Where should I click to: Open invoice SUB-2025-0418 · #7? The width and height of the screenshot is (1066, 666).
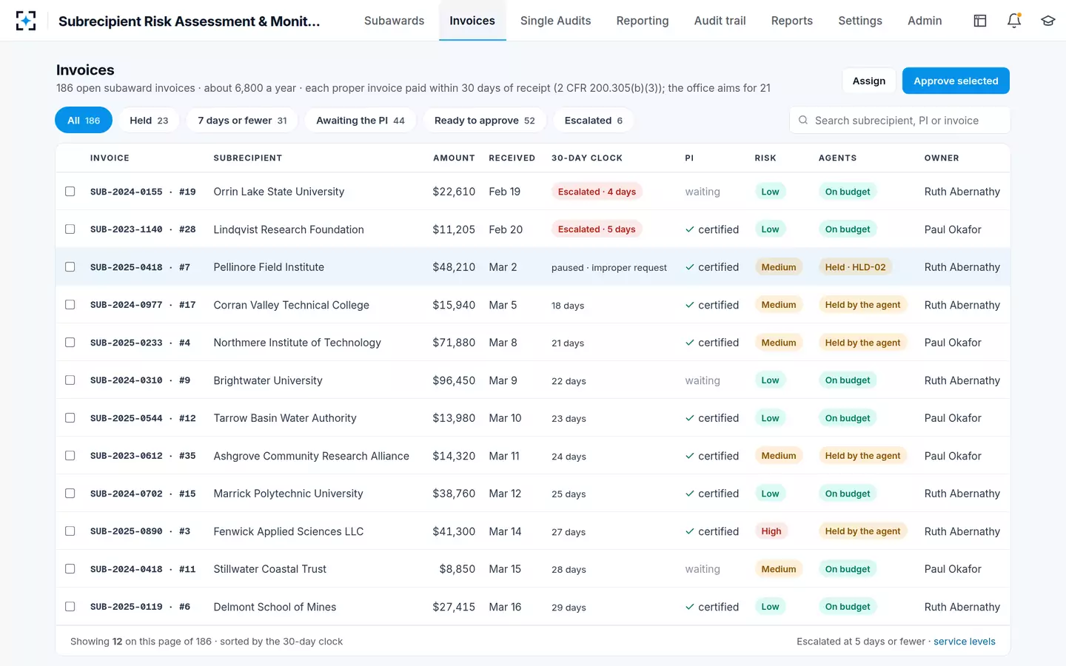[140, 267]
